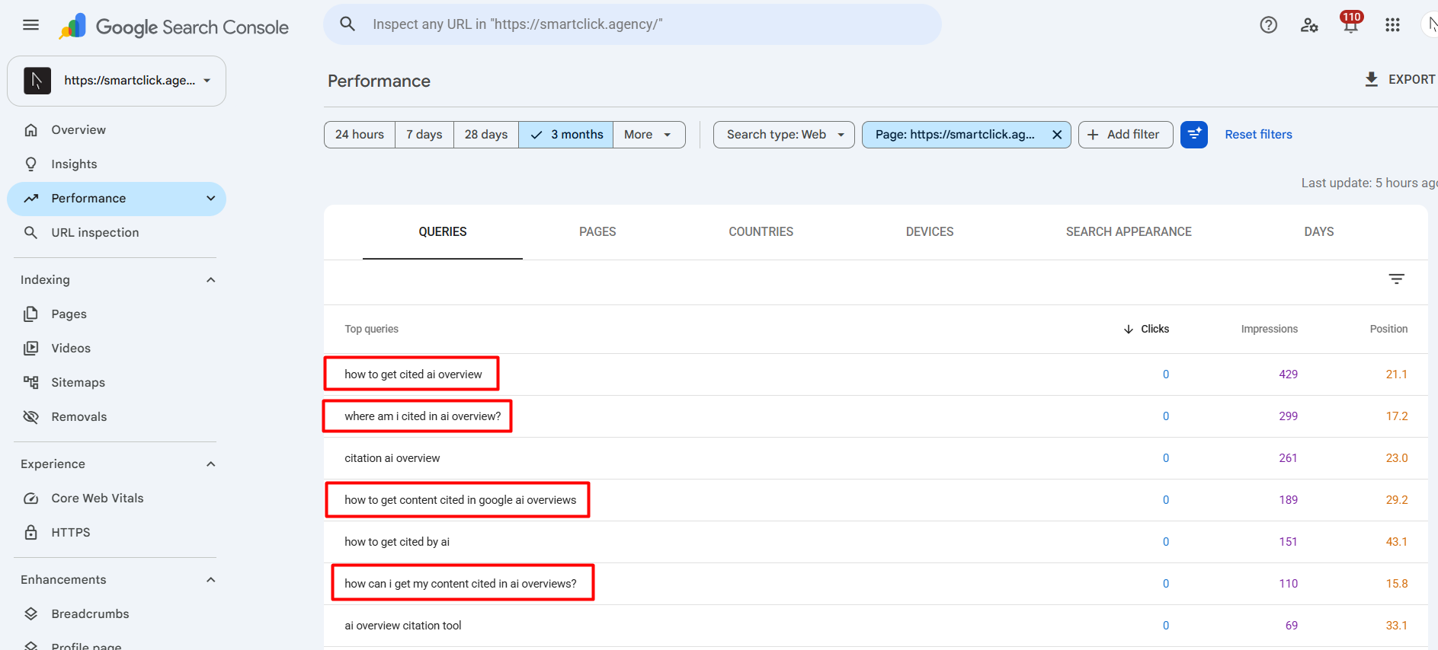
Task: Open the More date range dropdown
Action: click(x=649, y=135)
